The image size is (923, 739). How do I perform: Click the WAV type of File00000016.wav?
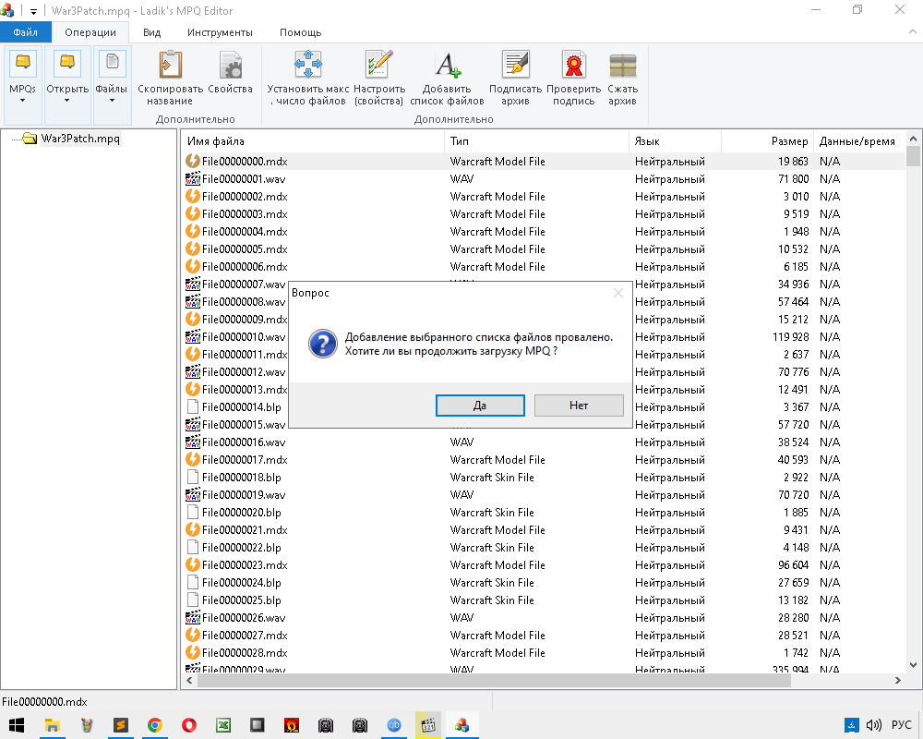coord(461,442)
